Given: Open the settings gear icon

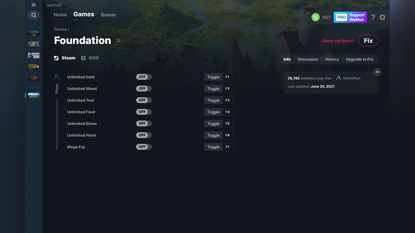Looking at the screenshot, I should [x=382, y=17].
